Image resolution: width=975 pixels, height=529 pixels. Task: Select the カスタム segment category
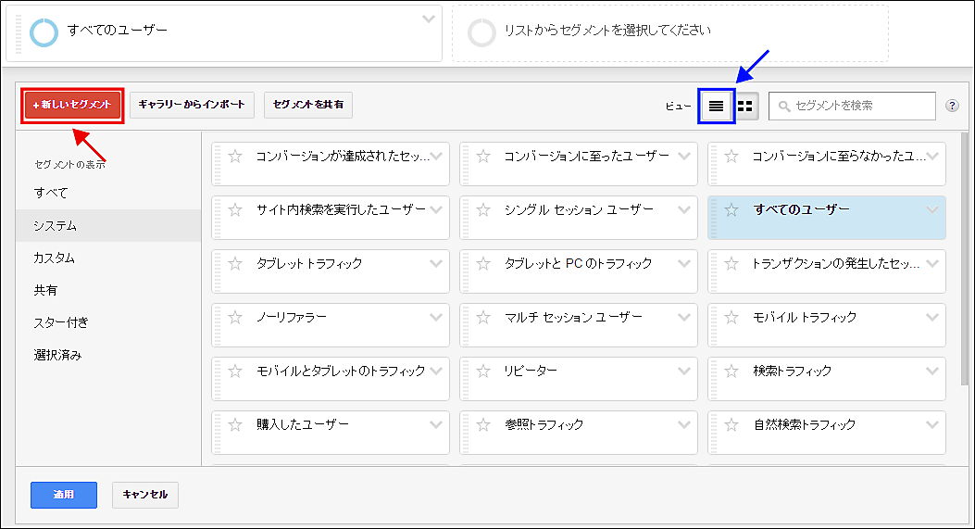54,258
